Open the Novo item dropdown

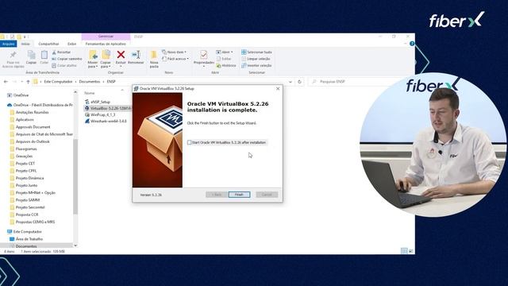[175, 52]
